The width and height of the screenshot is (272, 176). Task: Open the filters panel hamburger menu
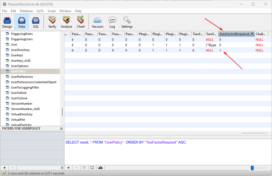[61, 129]
